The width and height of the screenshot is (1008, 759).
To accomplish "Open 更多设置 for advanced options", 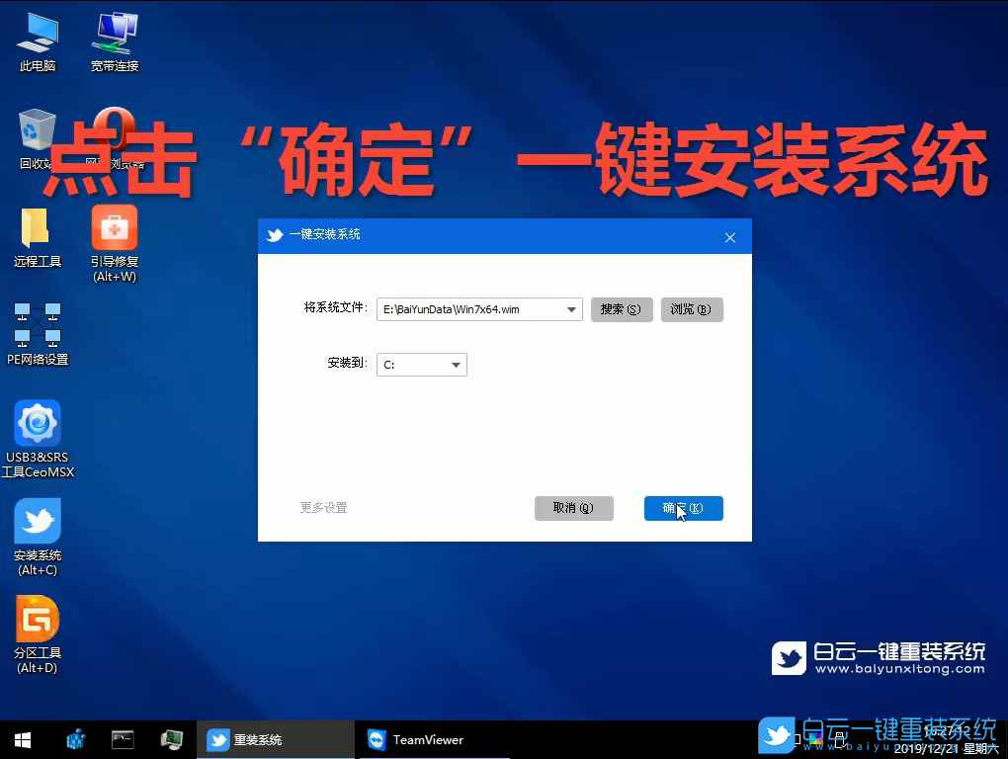I will click(x=322, y=507).
